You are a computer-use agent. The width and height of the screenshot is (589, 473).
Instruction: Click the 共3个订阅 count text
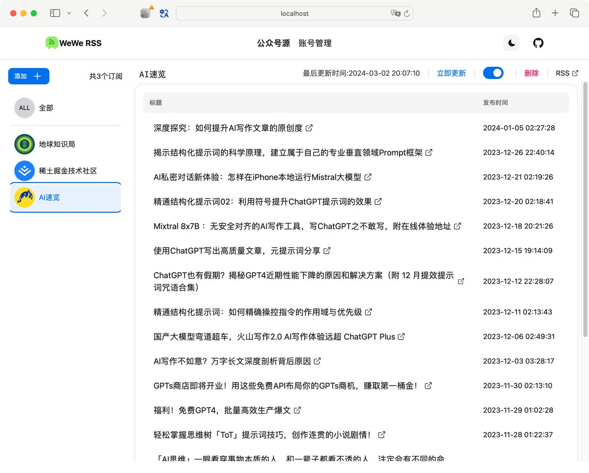(106, 77)
